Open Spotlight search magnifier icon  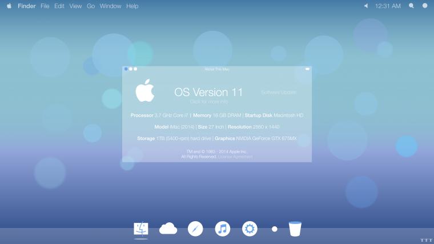click(x=411, y=6)
